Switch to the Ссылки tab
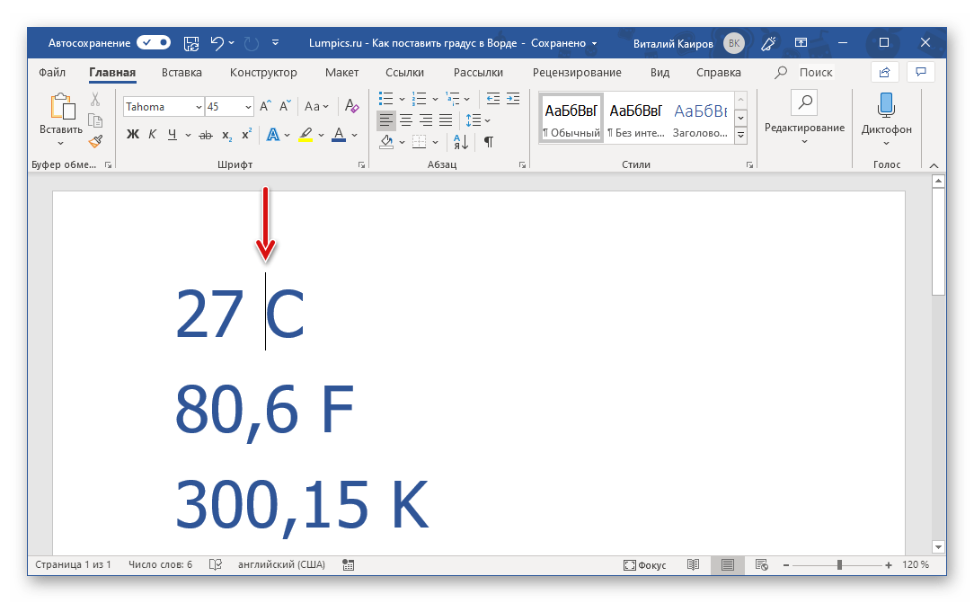This screenshot has width=974, height=603. 404,72
